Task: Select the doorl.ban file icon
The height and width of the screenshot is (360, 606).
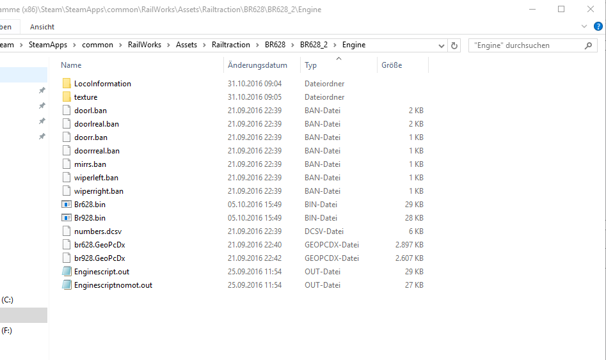Action: coord(67,111)
